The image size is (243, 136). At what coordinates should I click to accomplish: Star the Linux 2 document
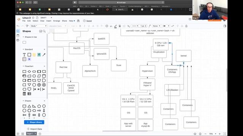coord(33,18)
